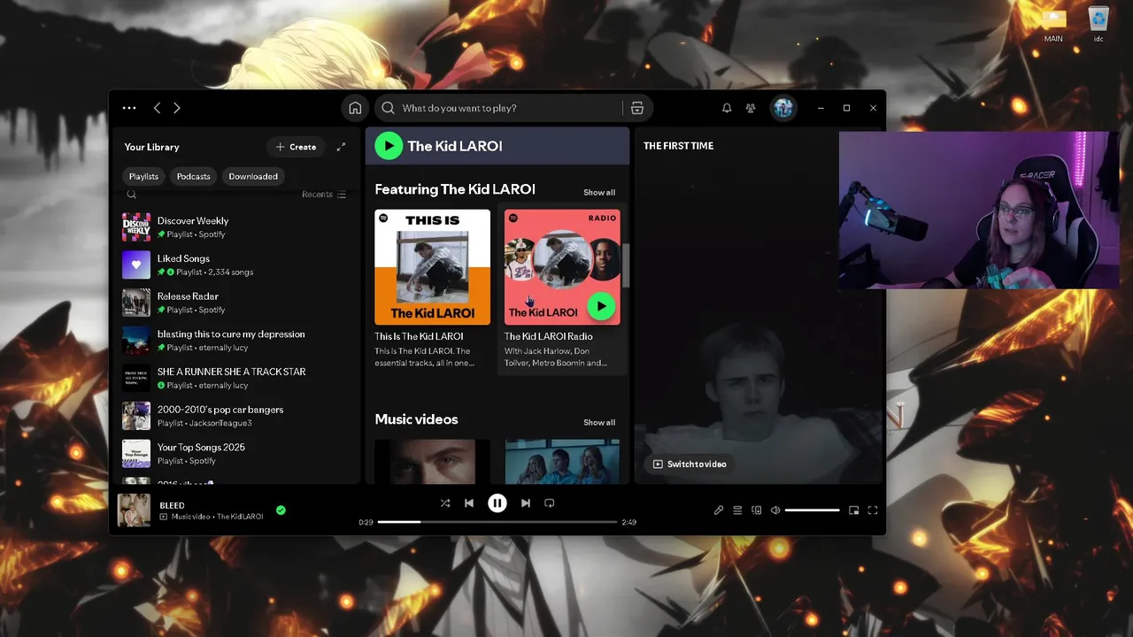Show all Featuring The Kid LAROI
Viewport: 1133px width, 637px height.
click(x=599, y=192)
